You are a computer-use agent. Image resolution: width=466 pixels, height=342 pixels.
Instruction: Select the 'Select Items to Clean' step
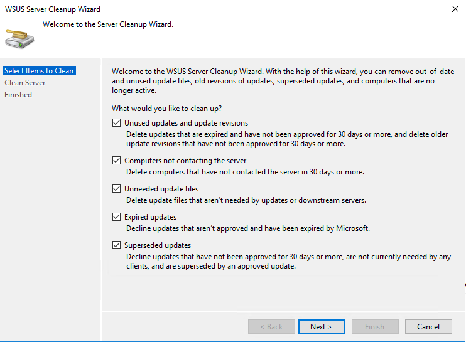[x=39, y=71]
